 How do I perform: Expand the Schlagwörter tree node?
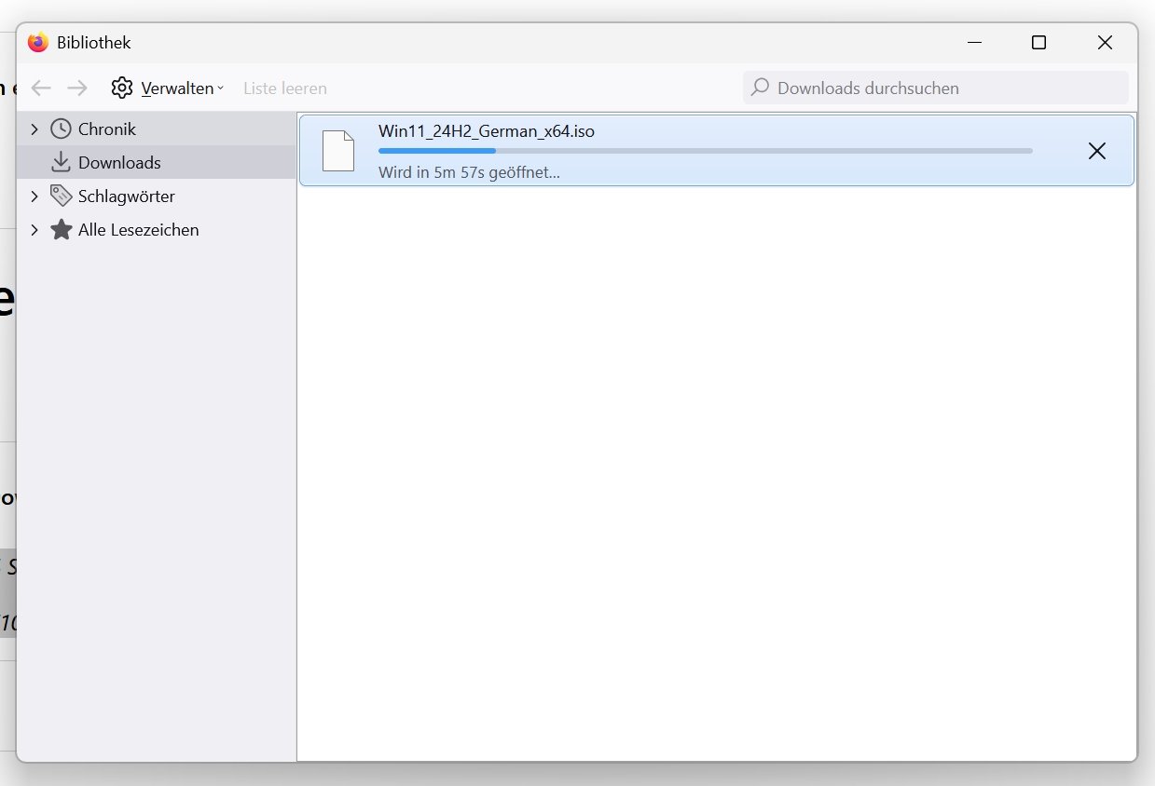coord(34,196)
